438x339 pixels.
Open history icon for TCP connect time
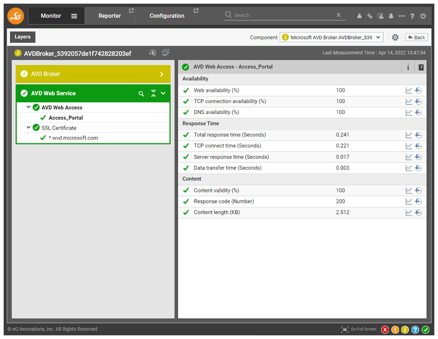coord(419,146)
